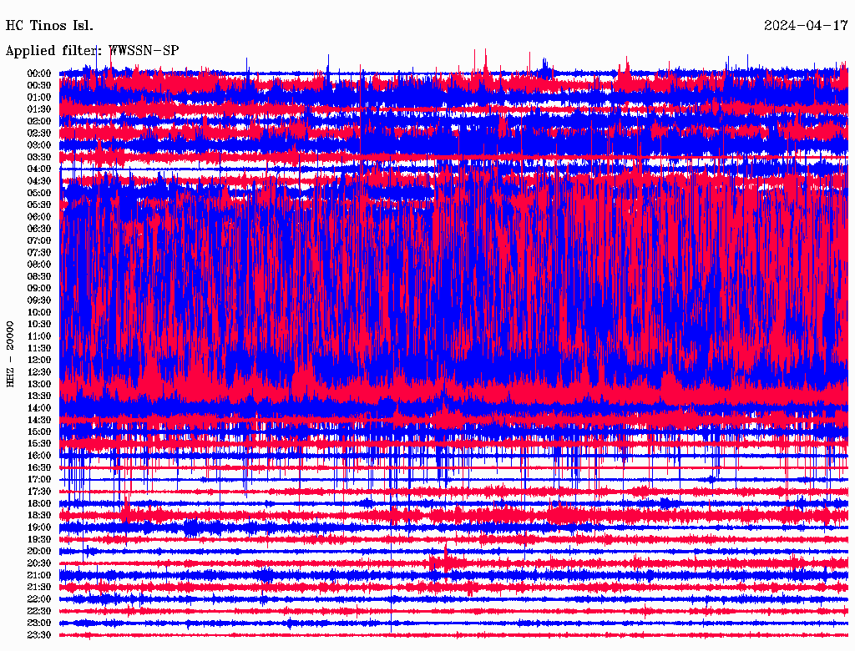This screenshot has height=651, width=855.
Task: Select the 04:30 time label
Action: click(39, 182)
